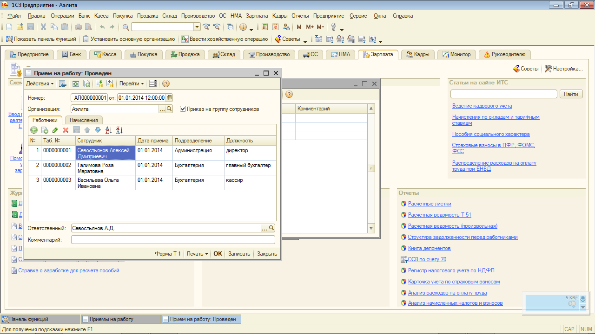Switch to the Руководителю panel tab

click(x=504, y=54)
